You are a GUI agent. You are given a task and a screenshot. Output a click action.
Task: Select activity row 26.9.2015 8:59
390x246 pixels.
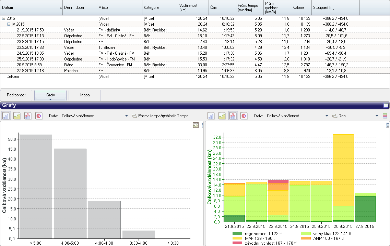(195, 65)
